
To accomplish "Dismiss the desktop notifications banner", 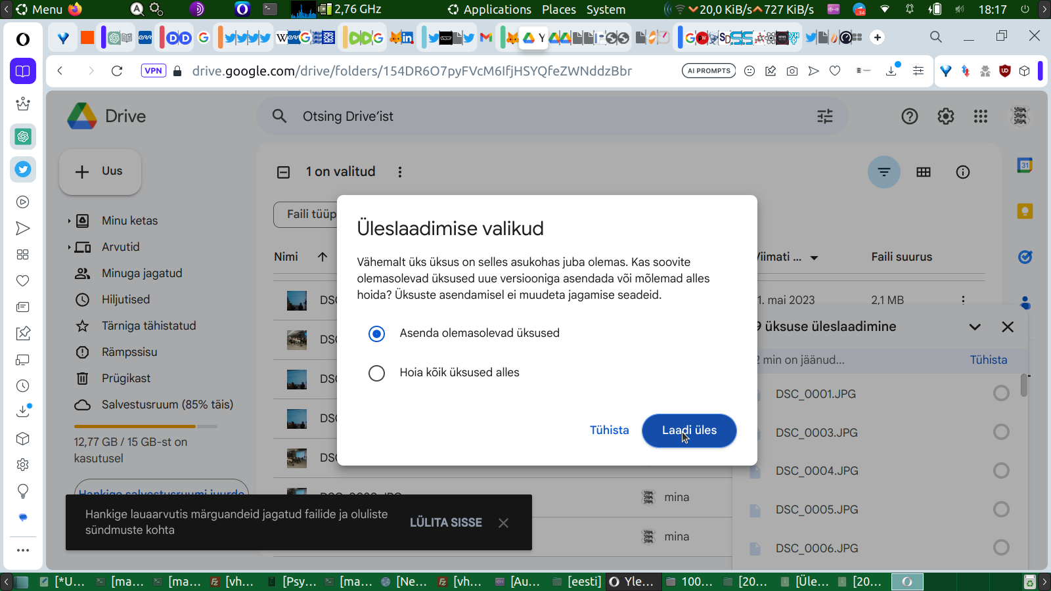I will 503,523.
